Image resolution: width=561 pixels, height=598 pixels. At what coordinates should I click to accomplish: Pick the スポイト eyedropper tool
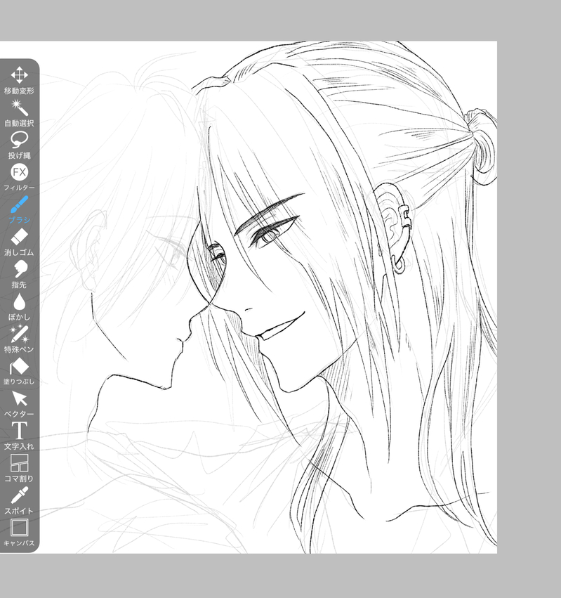(19, 501)
